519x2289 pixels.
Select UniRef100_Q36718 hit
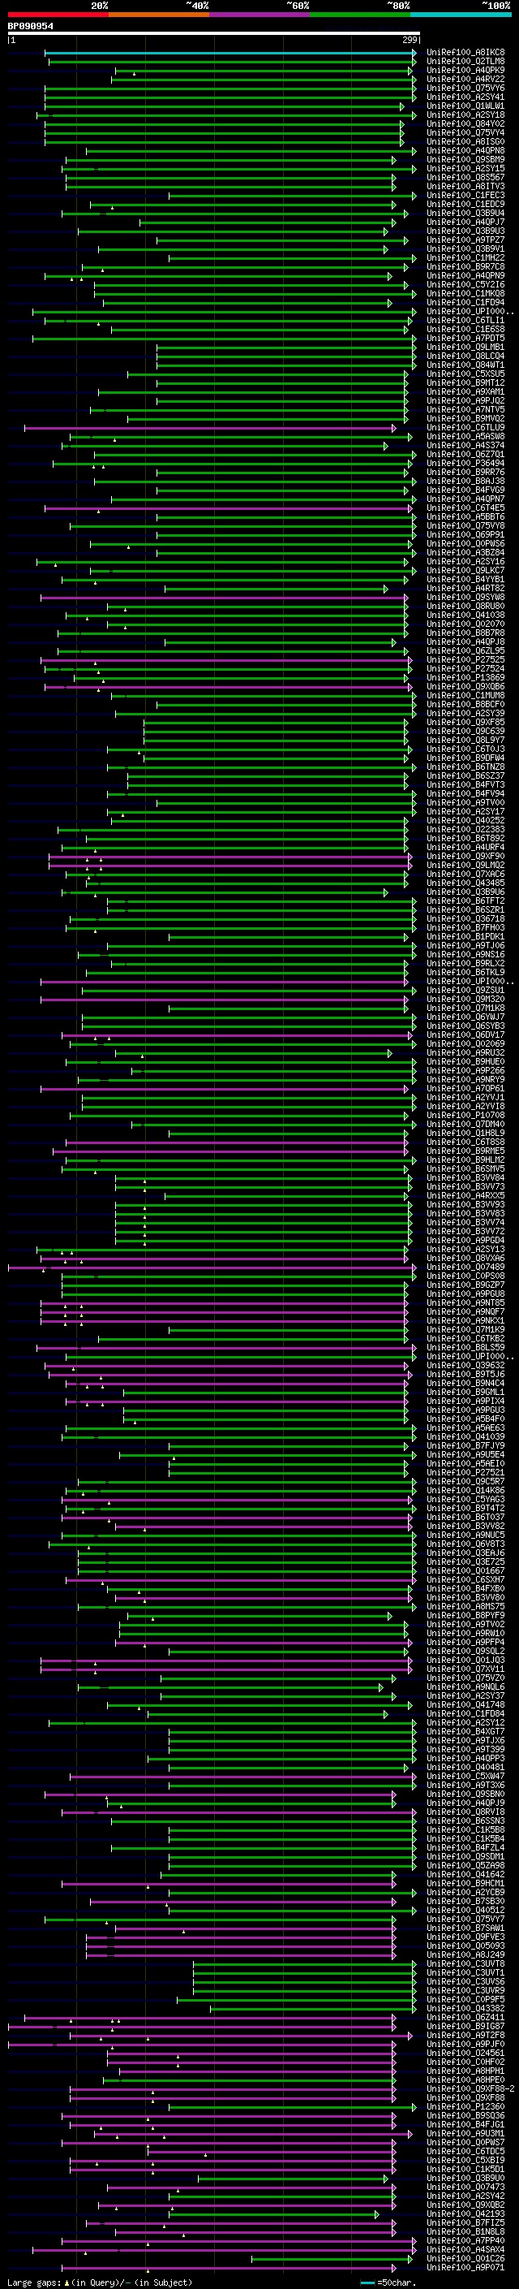pyautogui.click(x=465, y=920)
